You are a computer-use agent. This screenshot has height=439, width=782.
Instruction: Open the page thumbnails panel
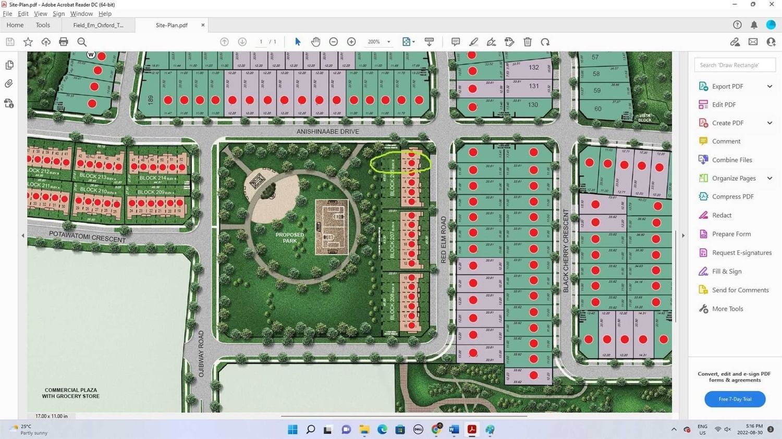tap(9, 65)
